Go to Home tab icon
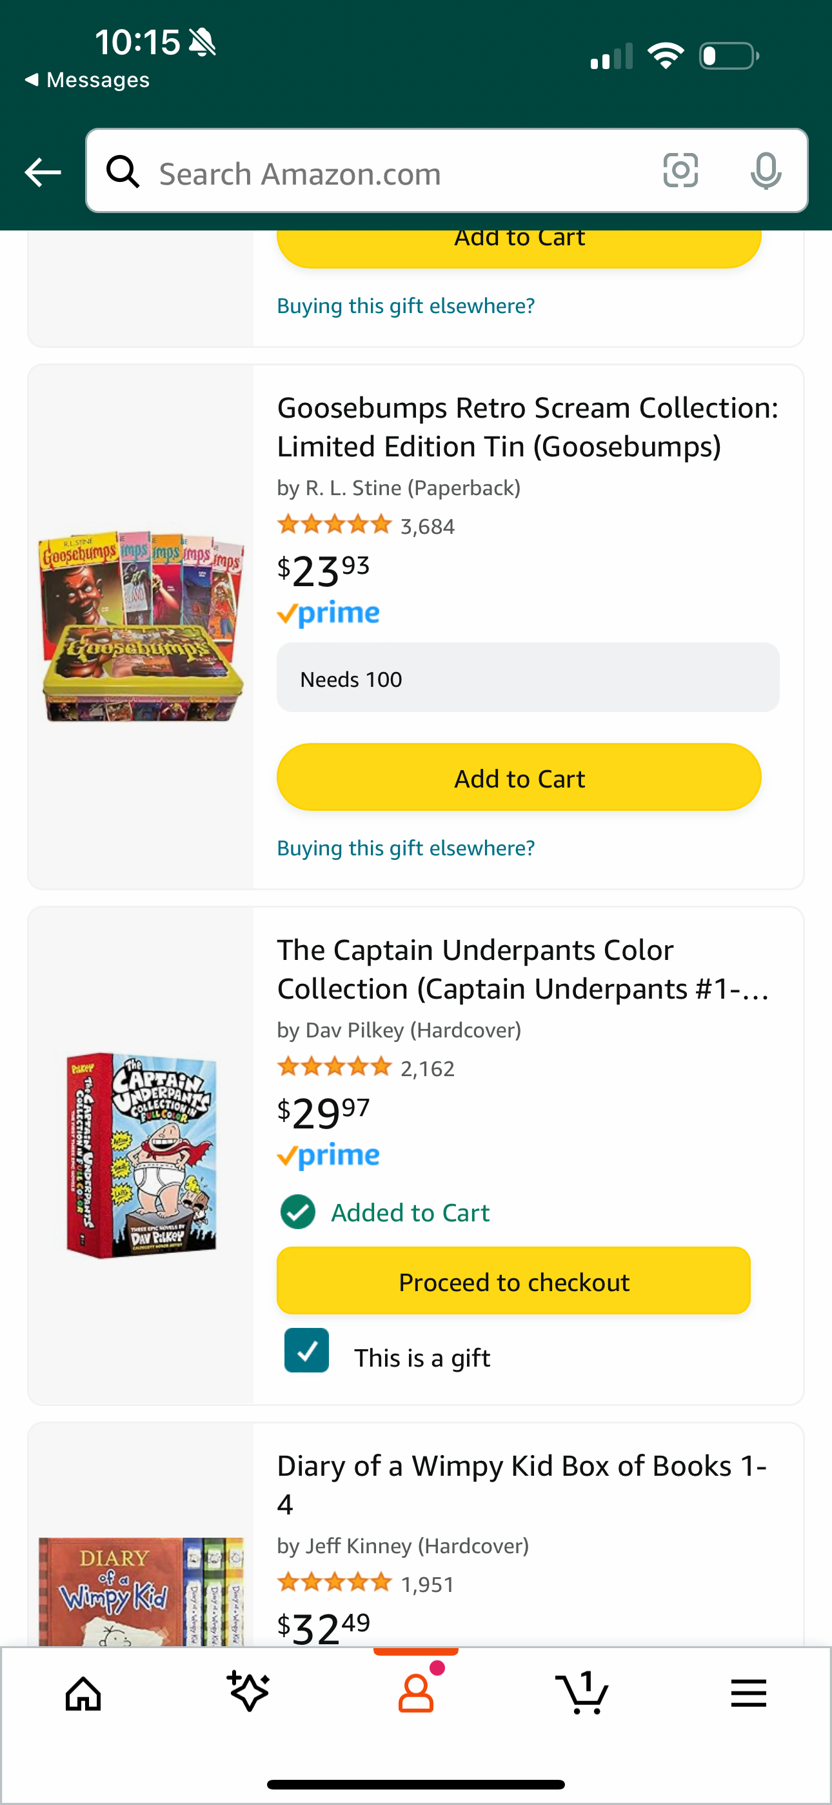 click(x=83, y=1695)
